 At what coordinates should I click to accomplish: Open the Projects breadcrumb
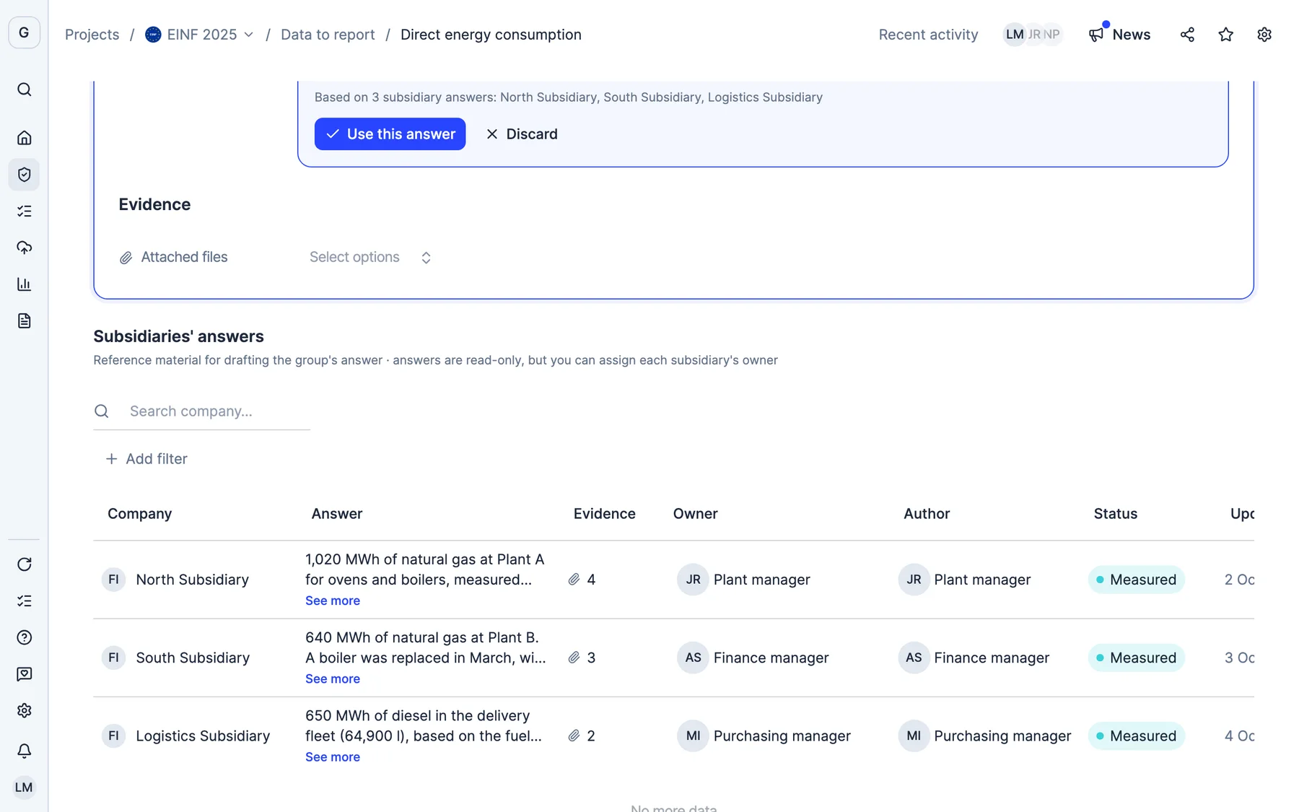pyautogui.click(x=92, y=35)
